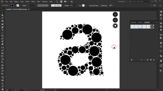Select the Eraser tool
The height and width of the screenshot is (91, 163).
(2, 44)
